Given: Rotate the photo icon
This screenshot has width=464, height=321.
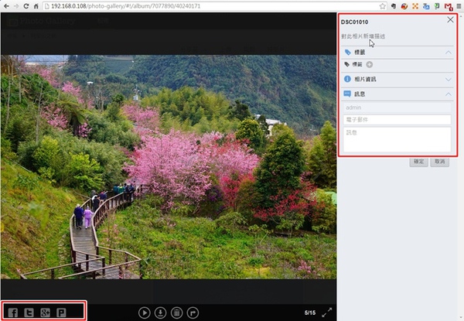Looking at the screenshot, I should point(193,312).
